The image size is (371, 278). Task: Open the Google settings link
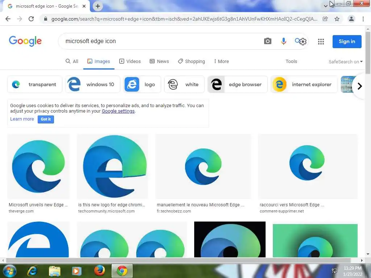pyautogui.click(x=118, y=111)
